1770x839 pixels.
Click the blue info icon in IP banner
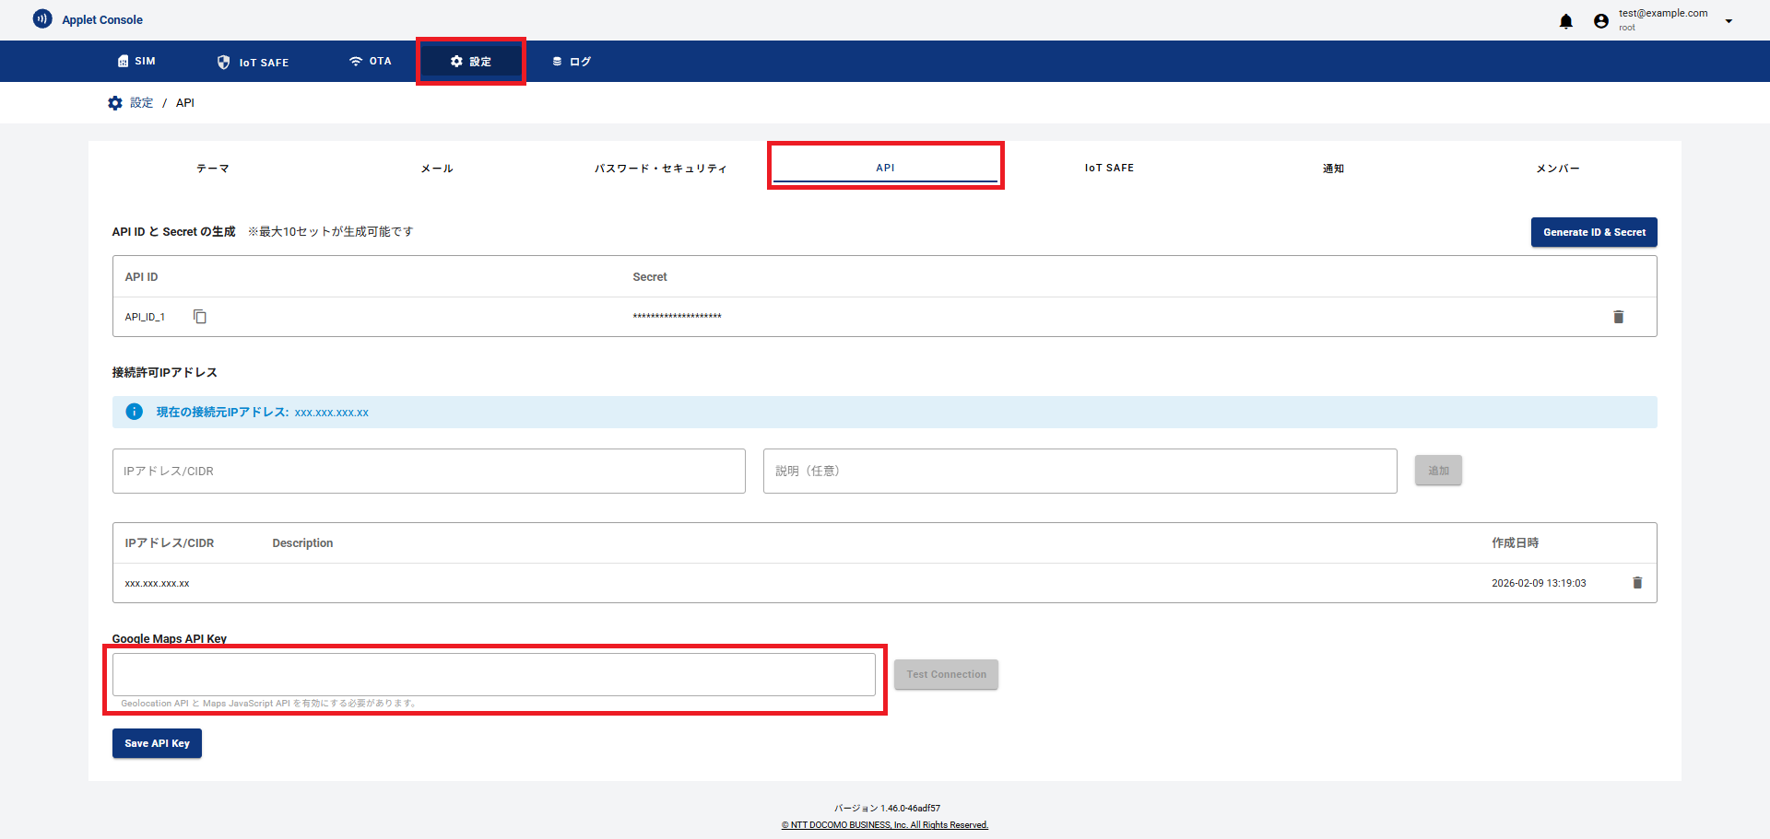[135, 412]
